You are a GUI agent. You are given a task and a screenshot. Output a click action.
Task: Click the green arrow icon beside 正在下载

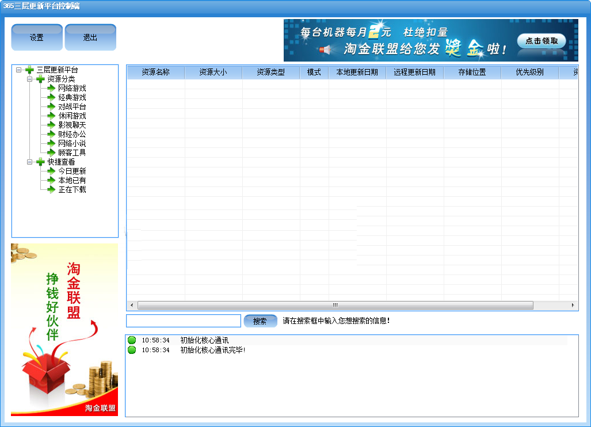tap(52, 189)
